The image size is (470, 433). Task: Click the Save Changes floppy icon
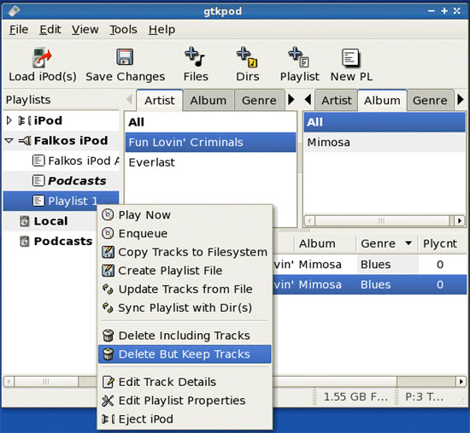point(125,57)
